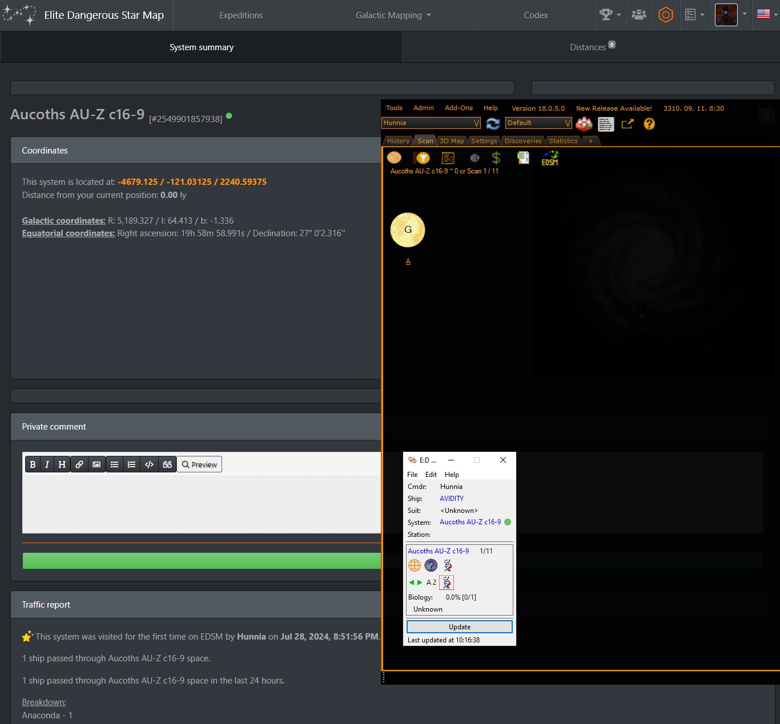Click the orange hexagon icon in EDSM header
This screenshot has height=724, width=780.
[x=665, y=15]
